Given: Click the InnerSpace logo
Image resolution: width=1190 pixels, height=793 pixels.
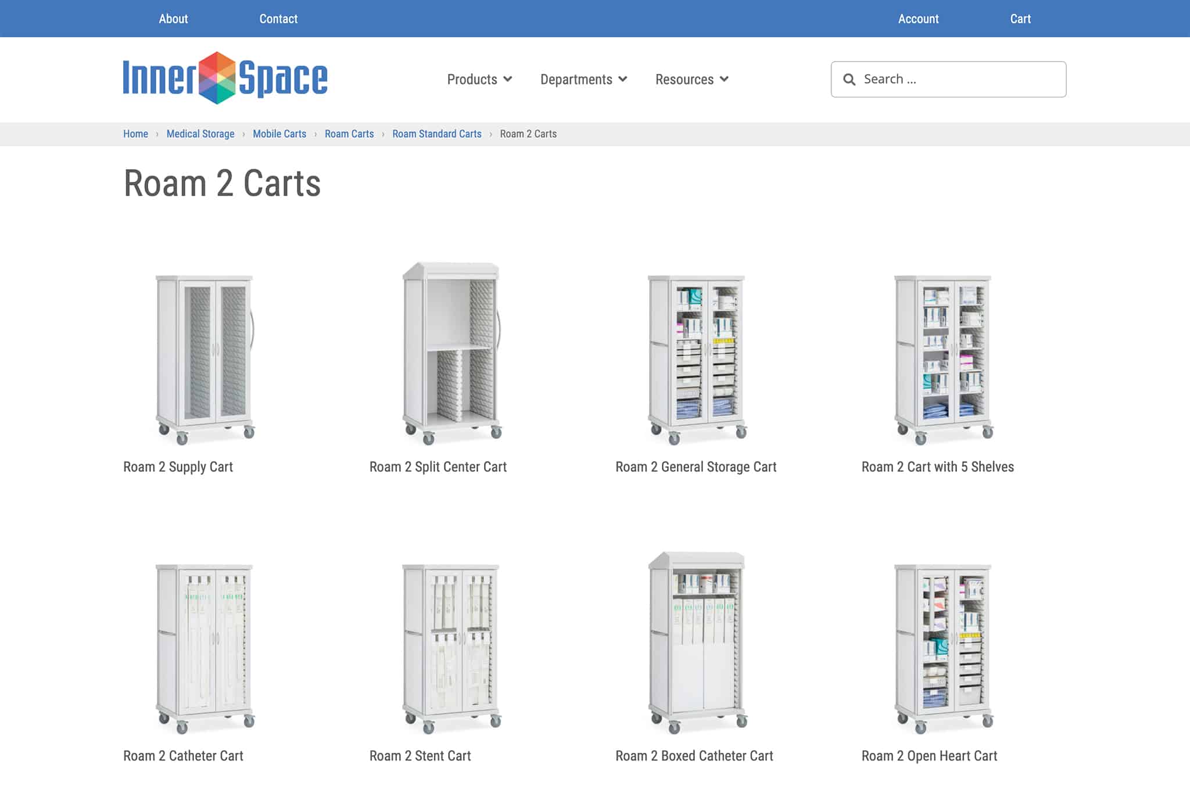Looking at the screenshot, I should tap(225, 78).
